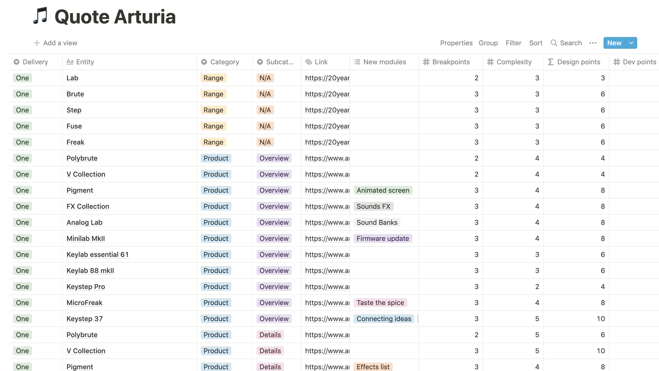Click the Quote Arturia page title
Screen dimensions: 659x371
point(115,16)
